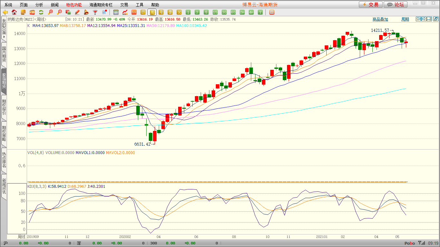Viewport: 440px width, 247px height.
Task: Switch to monthly 月 period
Action: (x=161, y=12)
